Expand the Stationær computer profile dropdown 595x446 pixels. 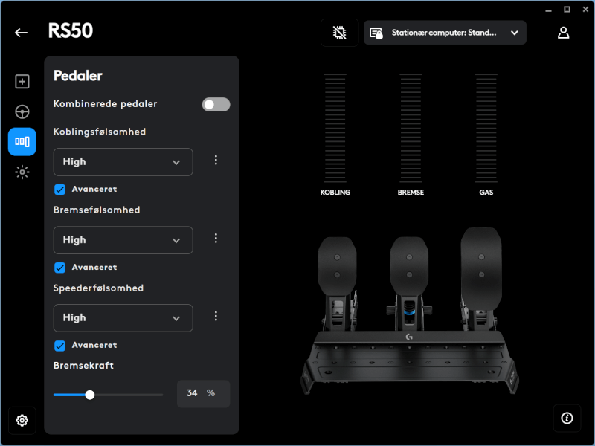(x=445, y=33)
